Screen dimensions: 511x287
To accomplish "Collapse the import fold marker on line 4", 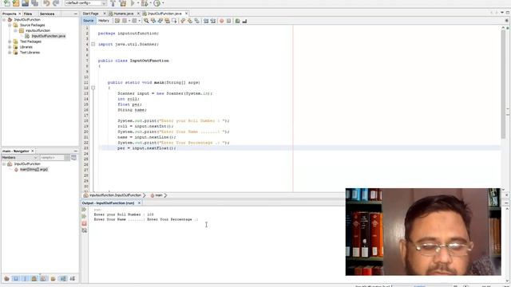I will [93, 44].
